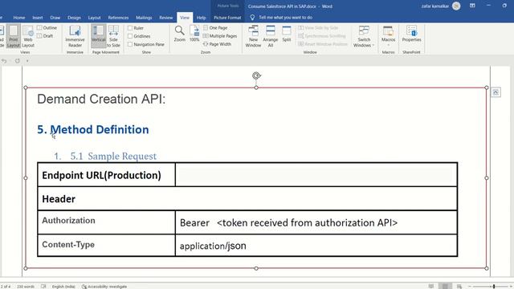Set zoom to 100%
The width and height of the screenshot is (514, 289).
194,34
